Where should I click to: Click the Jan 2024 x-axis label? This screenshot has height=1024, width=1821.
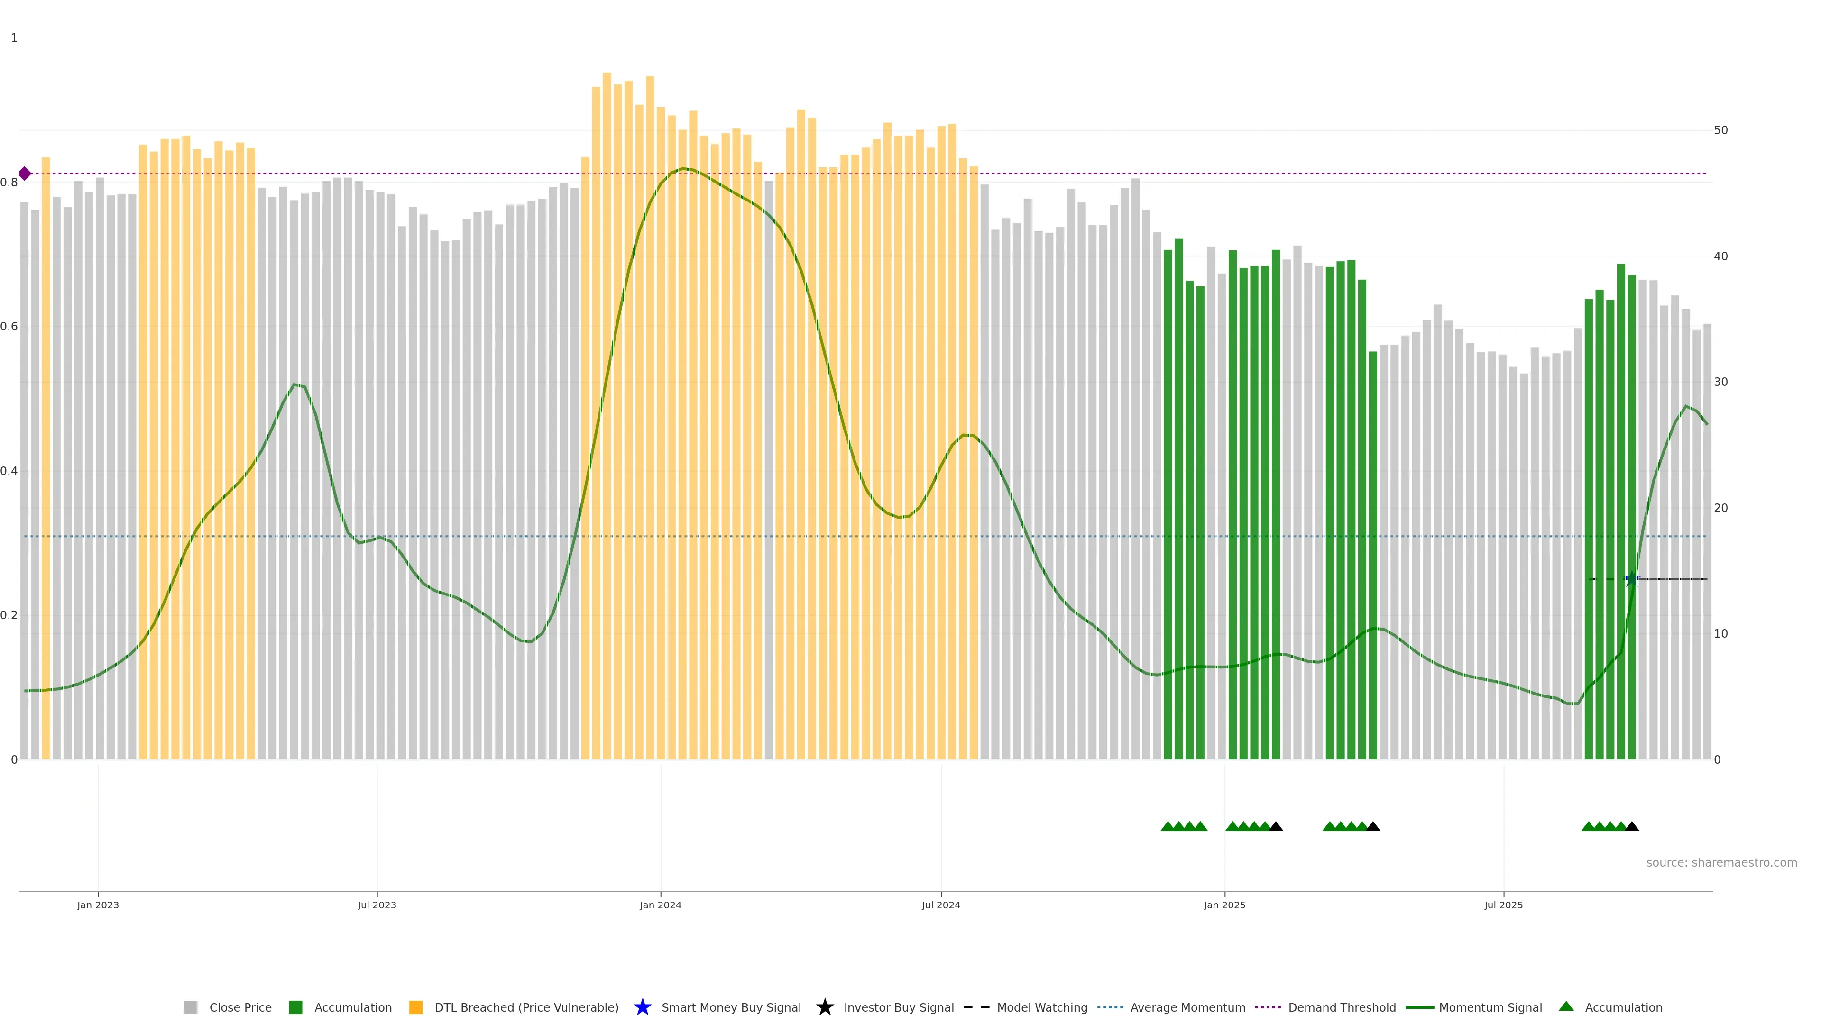(660, 905)
